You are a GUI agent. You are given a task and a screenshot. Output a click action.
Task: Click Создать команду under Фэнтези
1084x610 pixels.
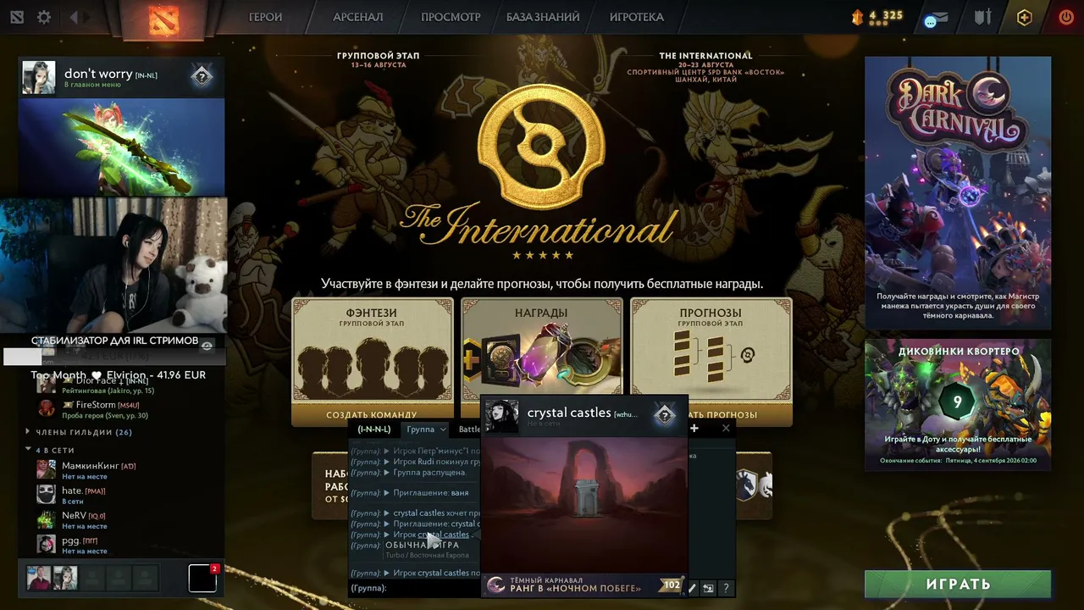click(x=372, y=415)
